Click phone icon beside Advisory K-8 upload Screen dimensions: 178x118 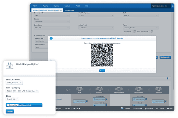(x=107, y=99)
